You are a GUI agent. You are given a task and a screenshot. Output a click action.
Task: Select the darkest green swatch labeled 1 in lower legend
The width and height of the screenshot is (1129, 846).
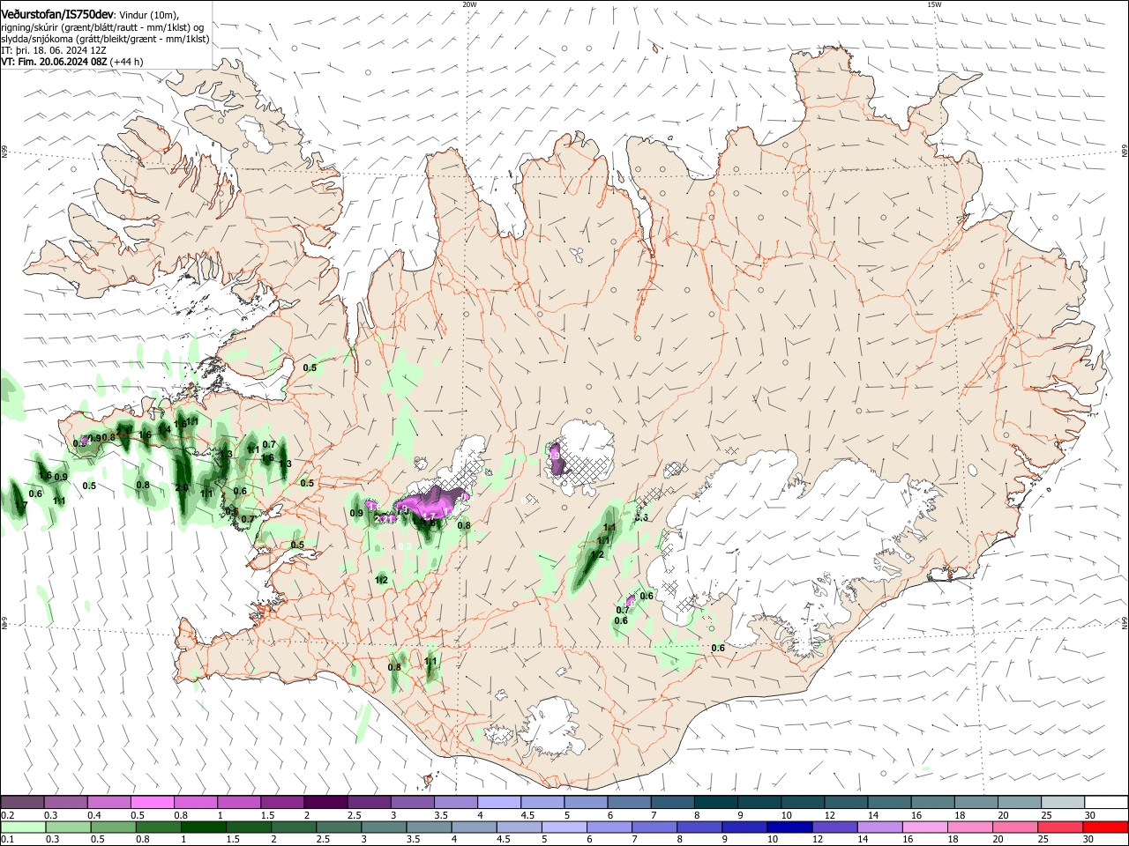point(205,827)
